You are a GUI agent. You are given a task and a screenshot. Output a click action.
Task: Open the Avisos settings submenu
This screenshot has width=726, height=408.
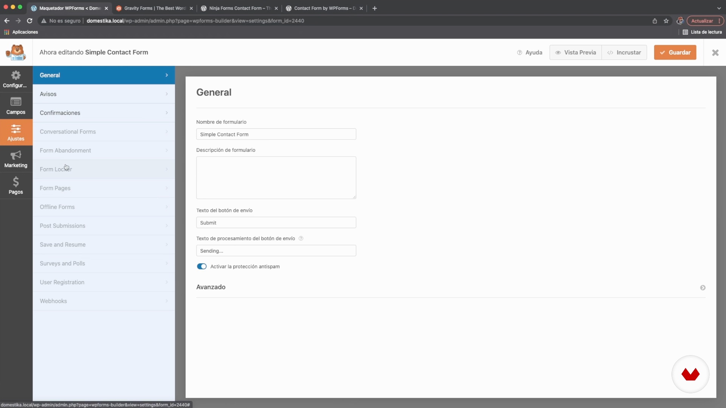[104, 94]
